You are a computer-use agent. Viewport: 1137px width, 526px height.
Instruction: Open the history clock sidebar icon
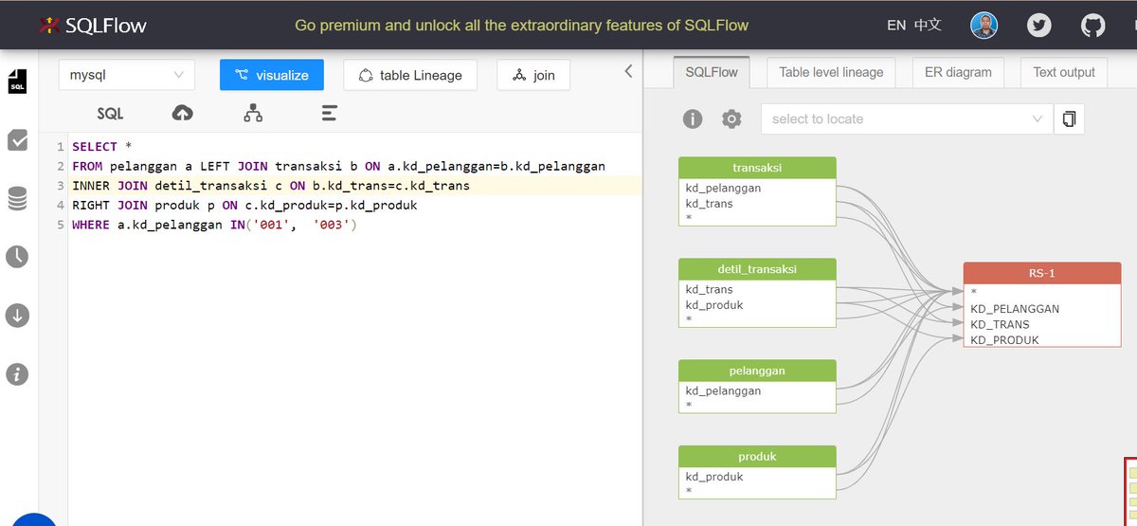click(x=17, y=257)
